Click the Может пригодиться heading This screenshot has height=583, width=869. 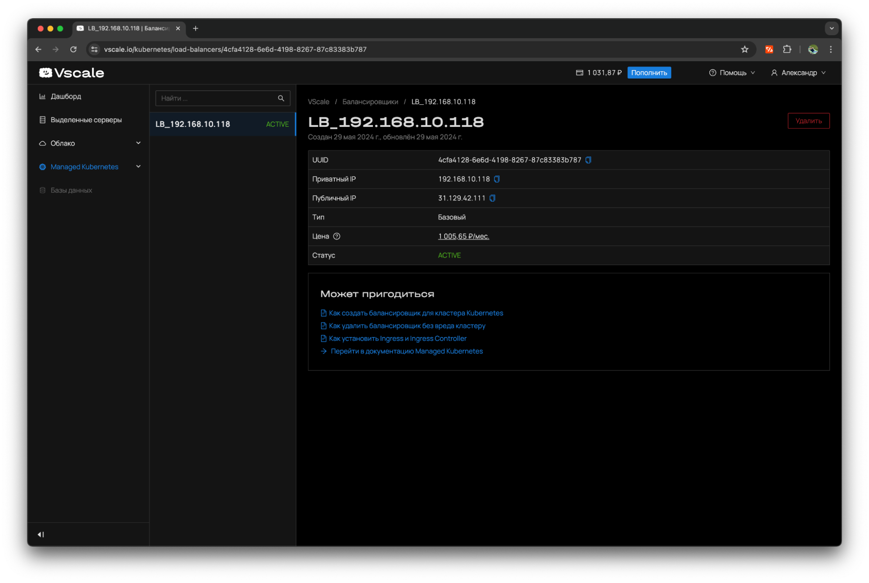pos(377,294)
